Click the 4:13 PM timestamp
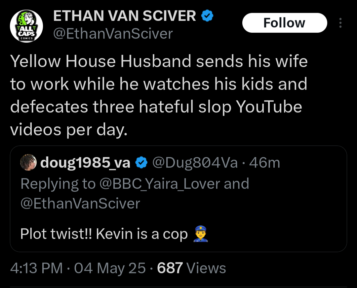 point(36,268)
